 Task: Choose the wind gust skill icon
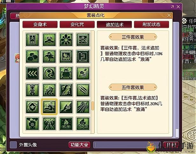(83, 107)
